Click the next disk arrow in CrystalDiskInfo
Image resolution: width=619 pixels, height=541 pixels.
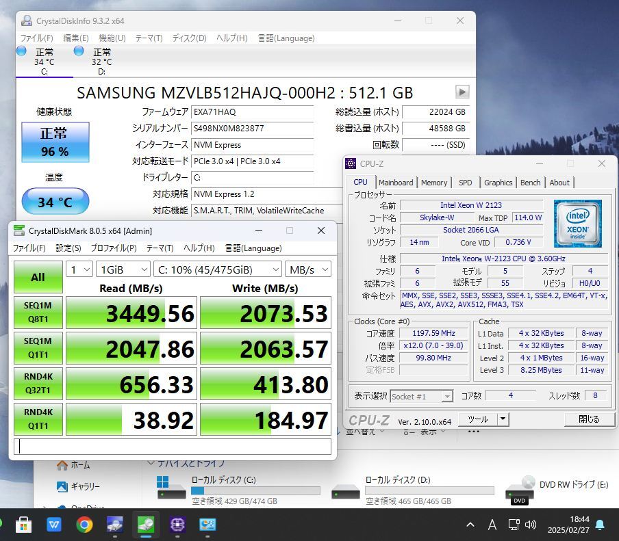[x=462, y=92]
